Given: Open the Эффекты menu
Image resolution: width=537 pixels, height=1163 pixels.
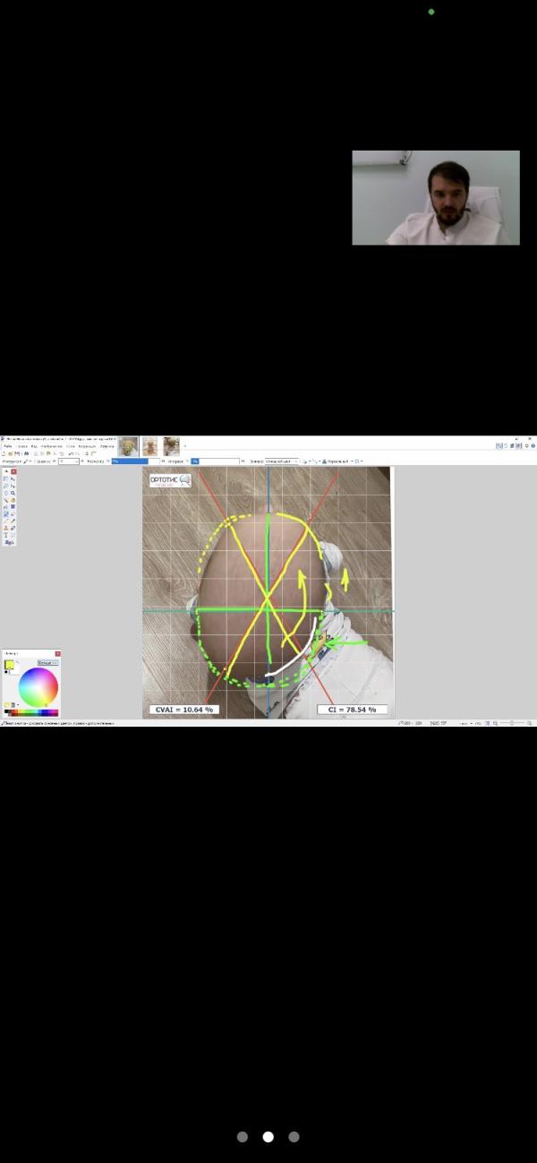Looking at the screenshot, I should coord(107,446).
